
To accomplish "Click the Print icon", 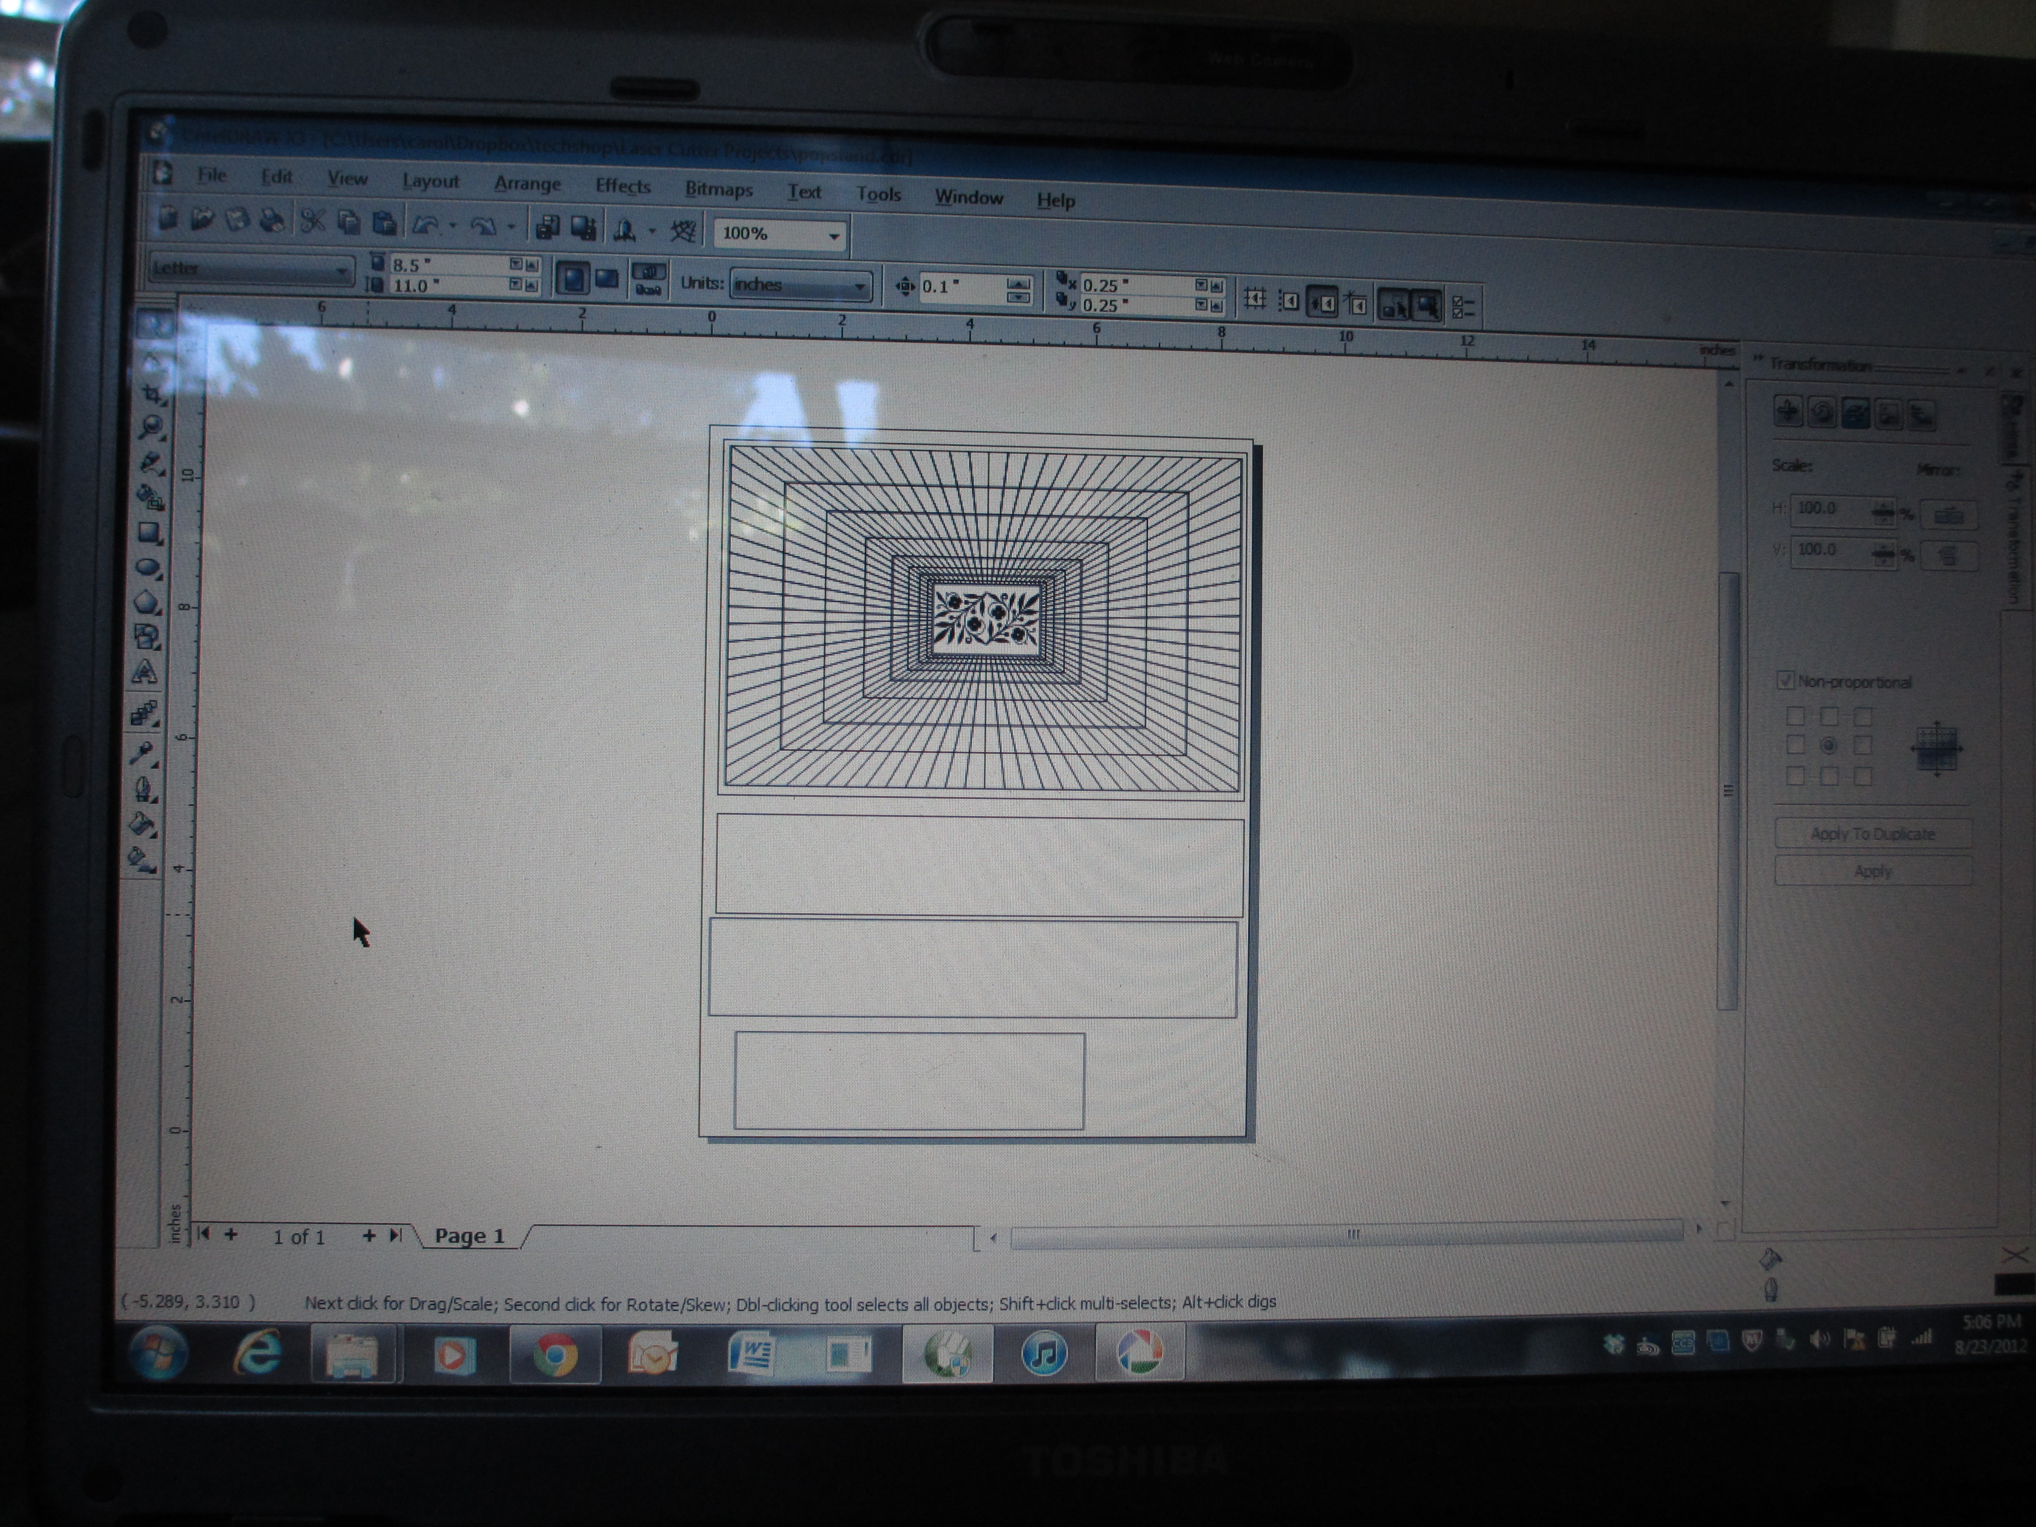I will click(x=271, y=221).
